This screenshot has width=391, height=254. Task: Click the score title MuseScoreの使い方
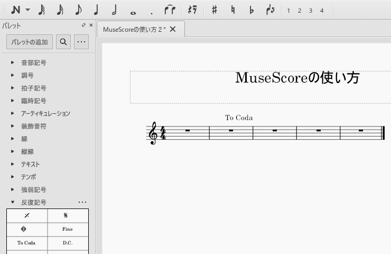point(297,78)
